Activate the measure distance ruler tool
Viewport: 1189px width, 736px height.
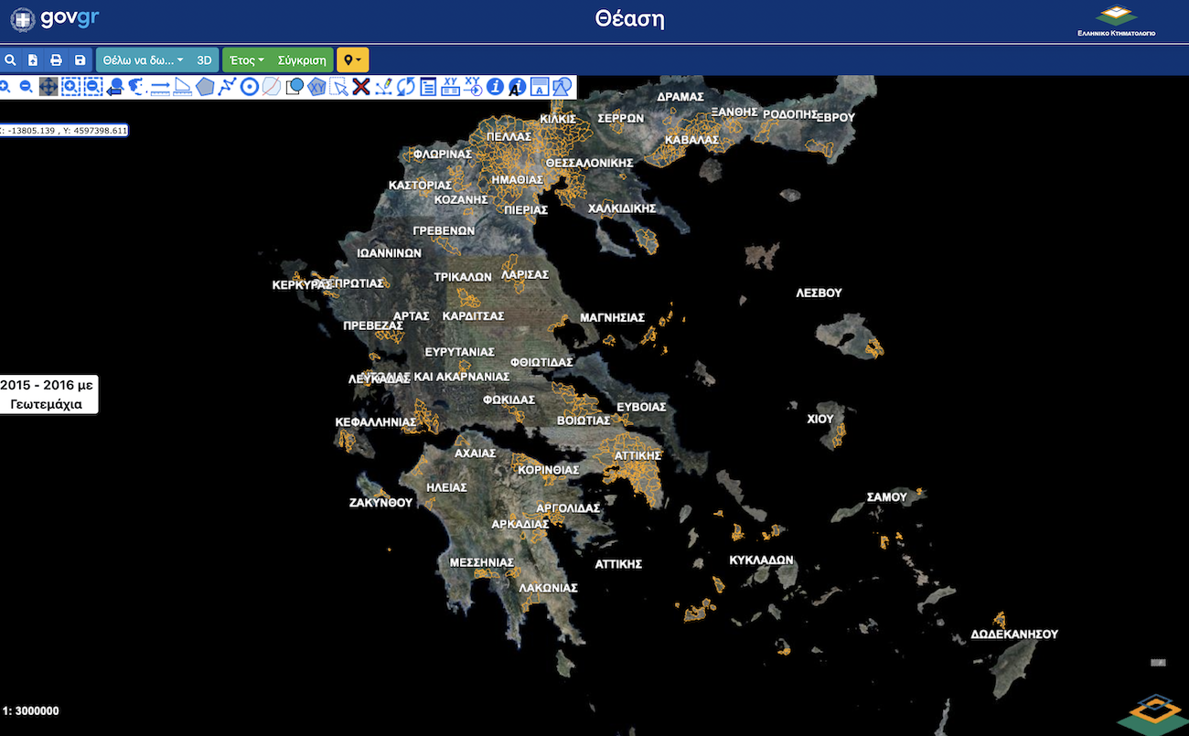pos(160,87)
